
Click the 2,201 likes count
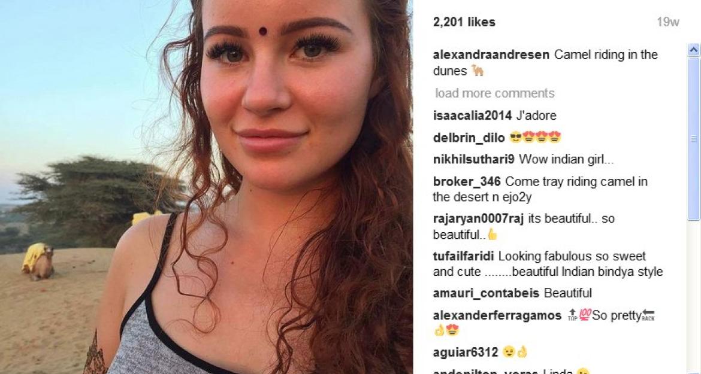coord(464,22)
